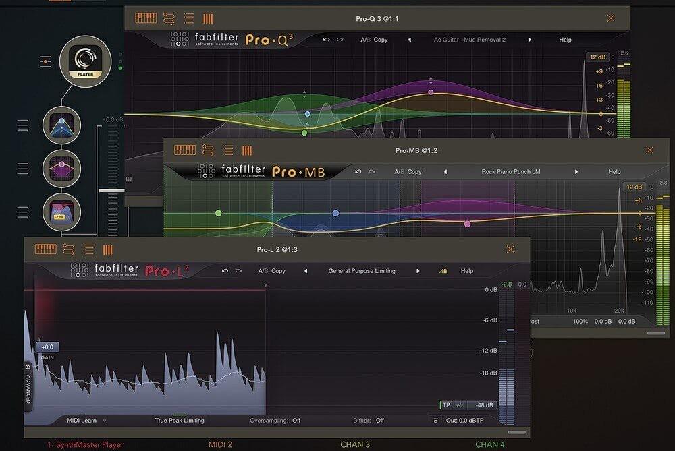Screen dimensions: 675x451
Task: Open Help menu in Pro-L 2
Action: 467,271
